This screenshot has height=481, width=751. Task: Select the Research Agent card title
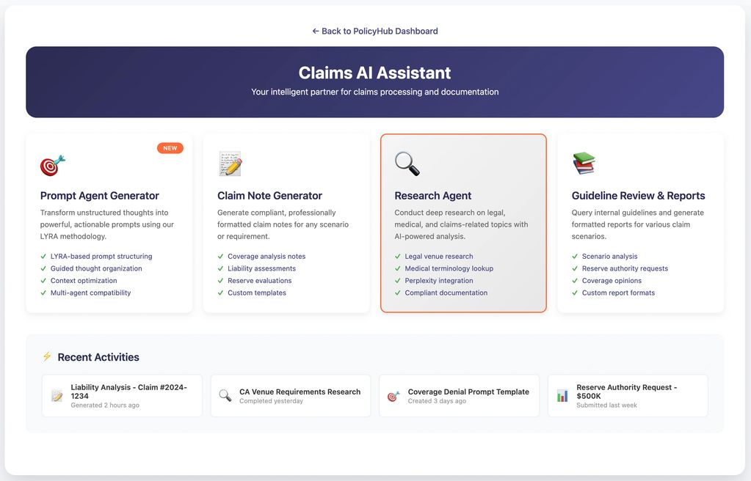(432, 196)
